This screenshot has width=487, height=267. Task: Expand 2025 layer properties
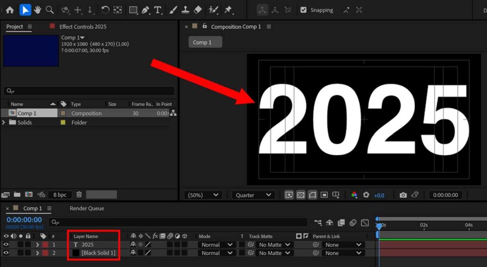click(x=38, y=245)
